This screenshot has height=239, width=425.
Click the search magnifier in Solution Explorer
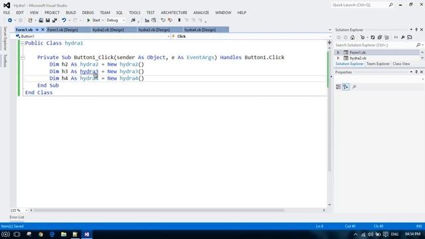pos(418,45)
